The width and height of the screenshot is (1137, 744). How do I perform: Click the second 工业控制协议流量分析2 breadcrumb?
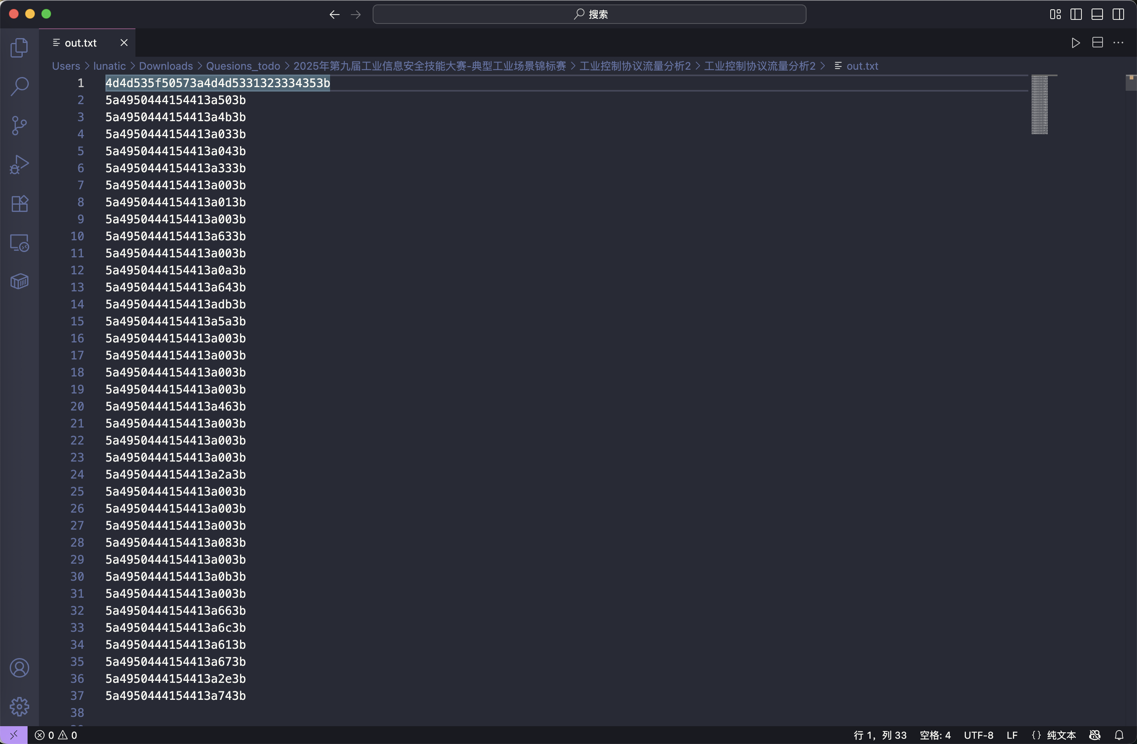tap(759, 66)
